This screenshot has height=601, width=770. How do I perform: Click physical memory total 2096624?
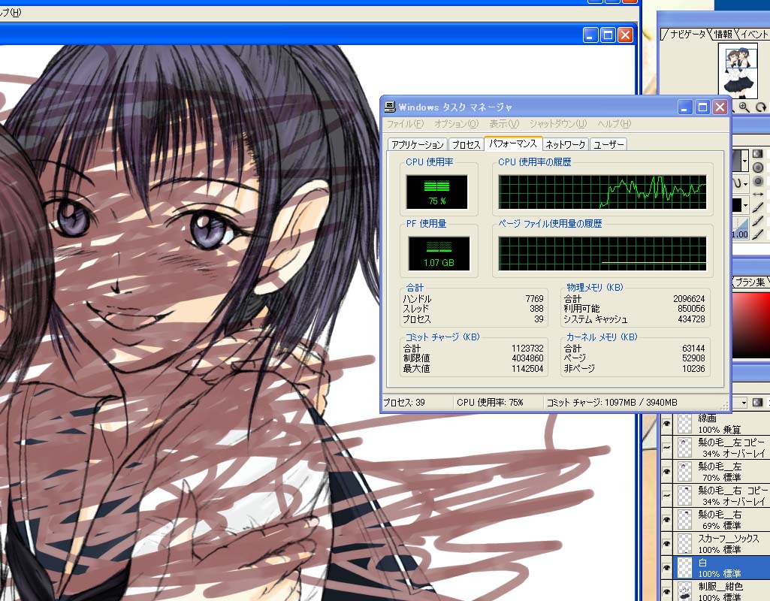point(689,298)
